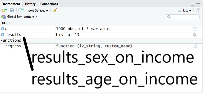View the ds data table icon
The width and height of the screenshot is (203, 94).
tap(195, 29)
